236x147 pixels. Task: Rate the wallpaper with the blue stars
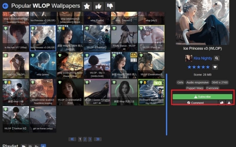point(199,67)
